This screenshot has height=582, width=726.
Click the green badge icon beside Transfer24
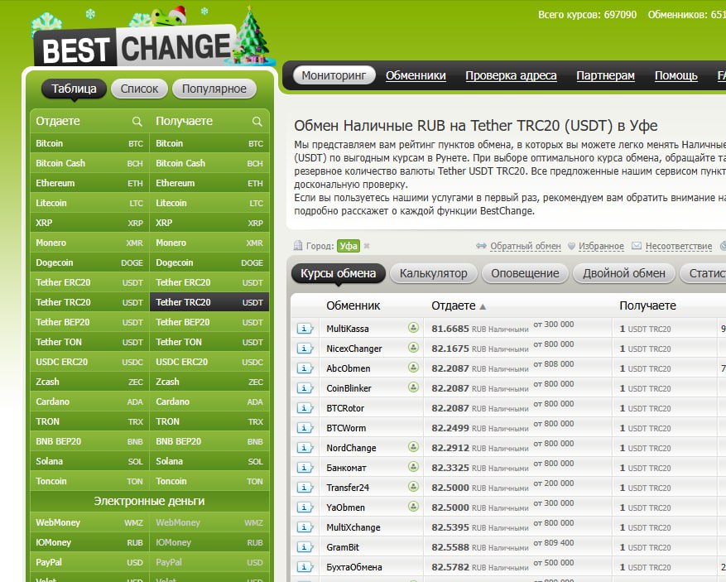413,488
